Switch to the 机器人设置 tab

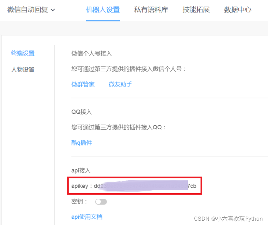(103, 10)
